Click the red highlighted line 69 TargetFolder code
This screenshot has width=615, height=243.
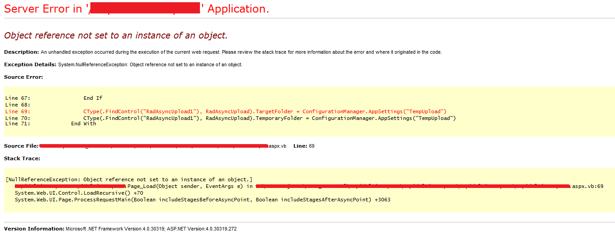click(x=265, y=111)
